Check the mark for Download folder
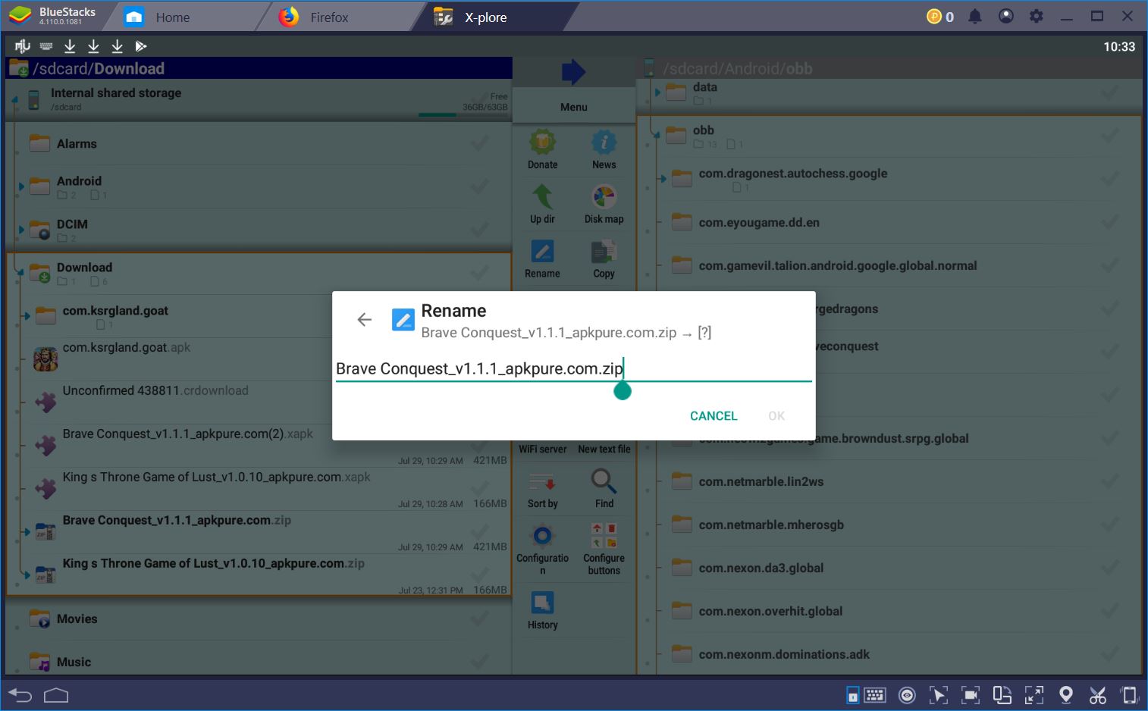 click(479, 272)
